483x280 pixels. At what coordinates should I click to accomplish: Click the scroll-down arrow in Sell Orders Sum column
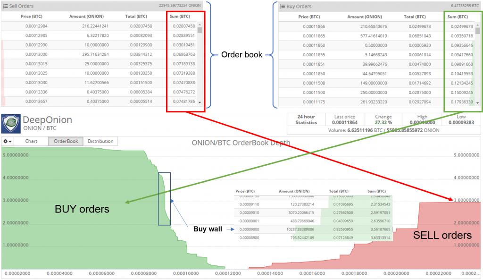(x=199, y=102)
